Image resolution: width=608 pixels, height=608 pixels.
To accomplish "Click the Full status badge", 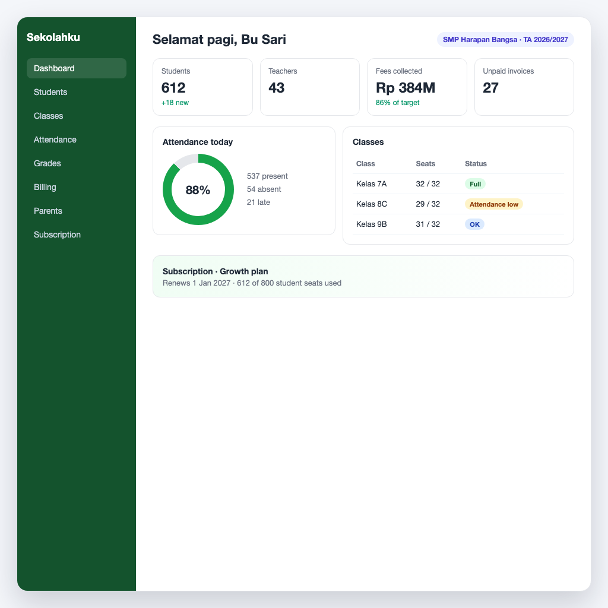I will pos(475,184).
